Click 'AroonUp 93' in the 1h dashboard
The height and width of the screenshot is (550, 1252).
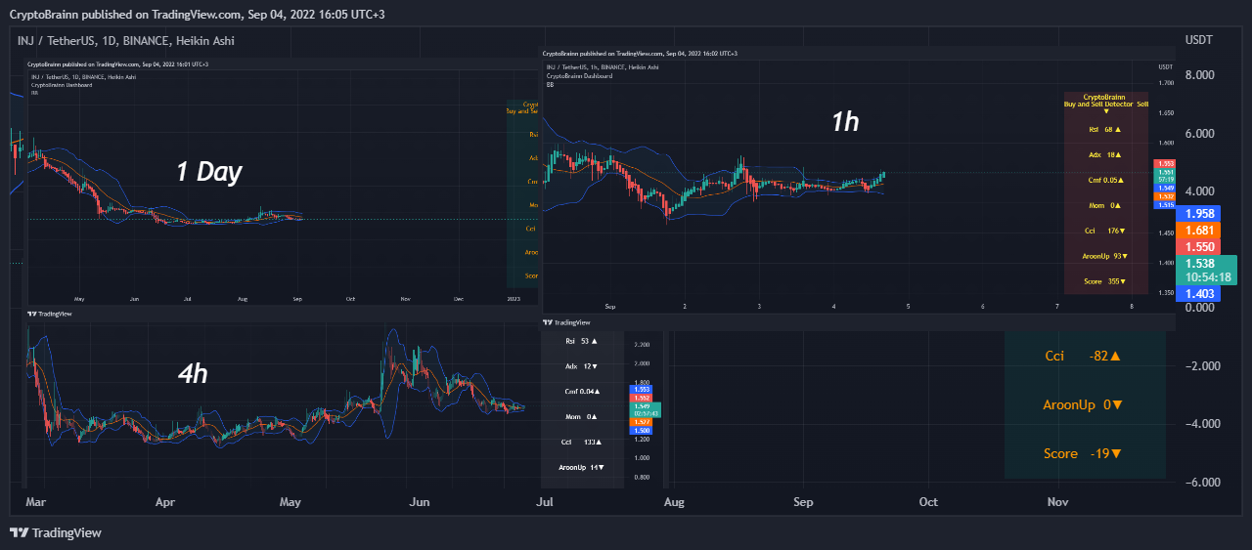point(1105,256)
